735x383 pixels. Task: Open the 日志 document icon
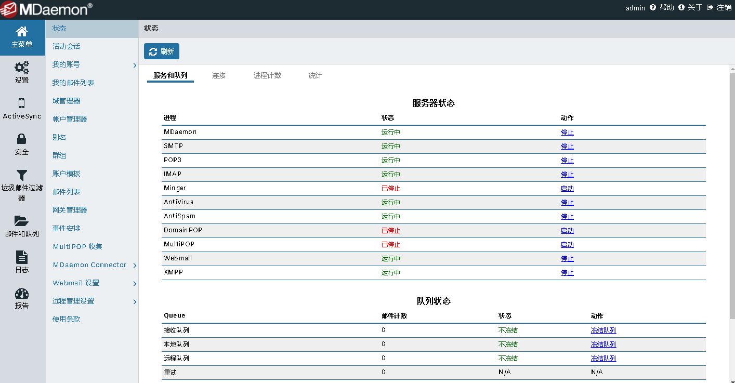pyautogui.click(x=22, y=257)
